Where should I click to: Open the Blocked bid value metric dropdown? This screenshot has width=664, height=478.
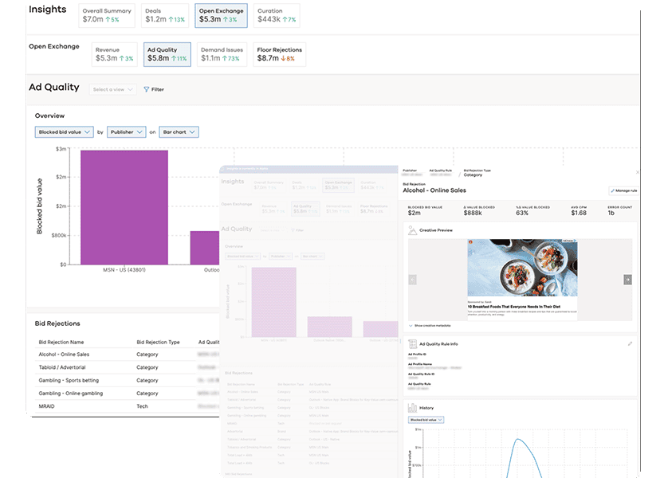pos(64,131)
